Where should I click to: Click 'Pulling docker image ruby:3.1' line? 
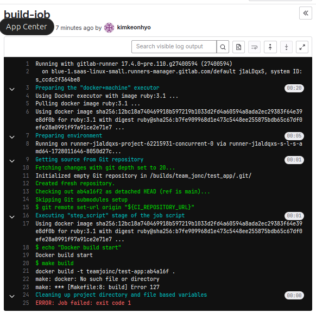[x=87, y=104]
